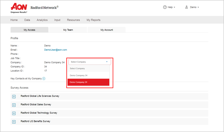
Task: Open the Input menu
Action: 57,20
